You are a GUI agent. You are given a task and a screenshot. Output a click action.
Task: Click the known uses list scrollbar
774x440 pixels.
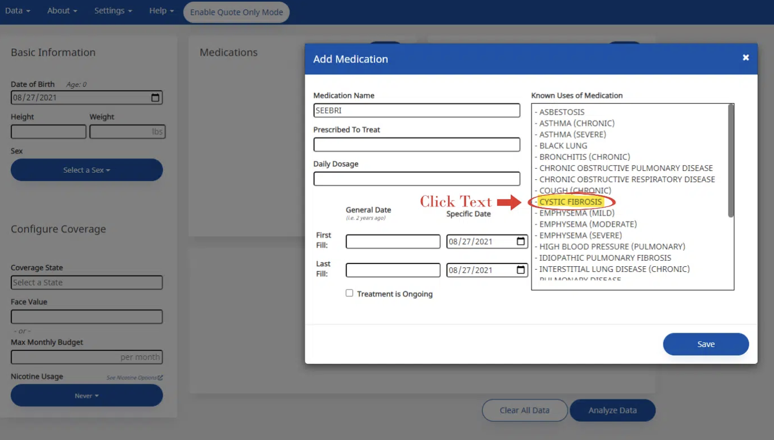coord(731,161)
